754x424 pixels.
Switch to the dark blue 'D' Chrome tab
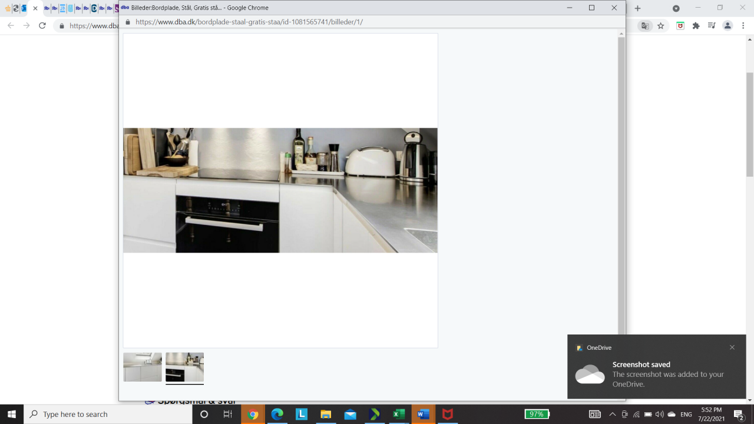tap(94, 8)
